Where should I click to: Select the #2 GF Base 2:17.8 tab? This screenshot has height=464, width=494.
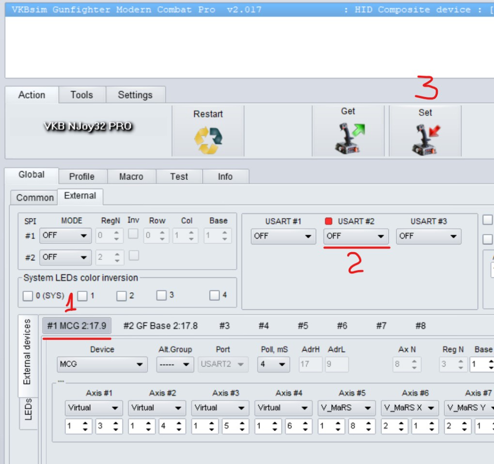coord(160,326)
